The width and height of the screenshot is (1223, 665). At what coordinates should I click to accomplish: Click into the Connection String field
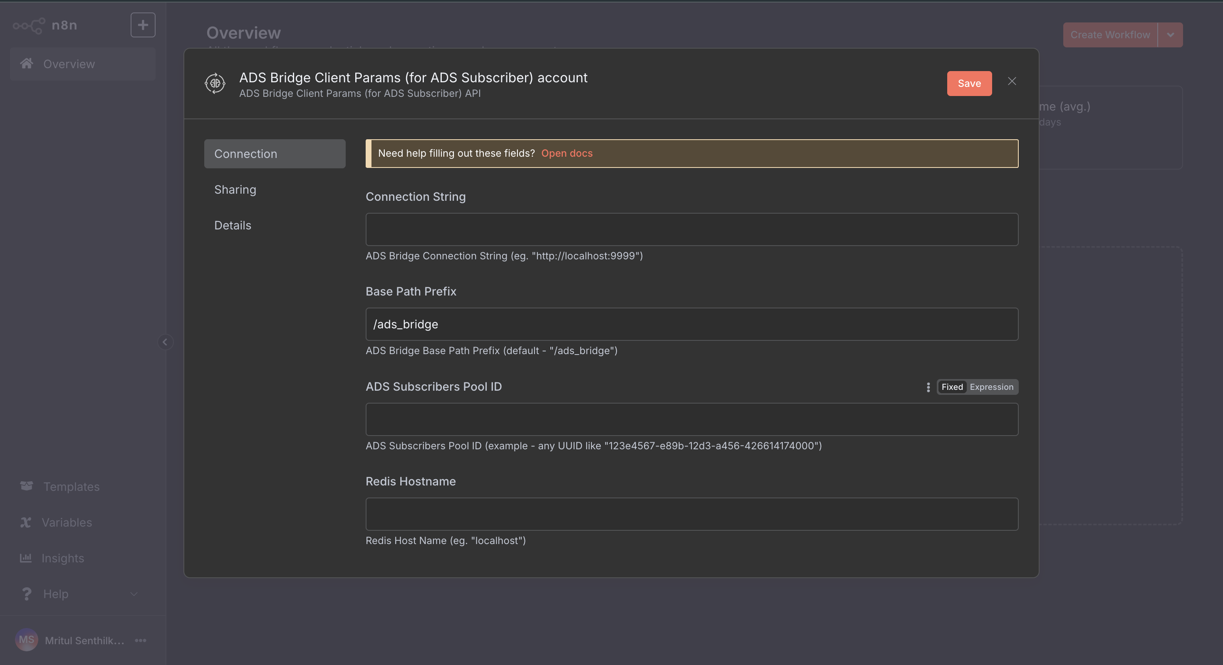pyautogui.click(x=691, y=229)
